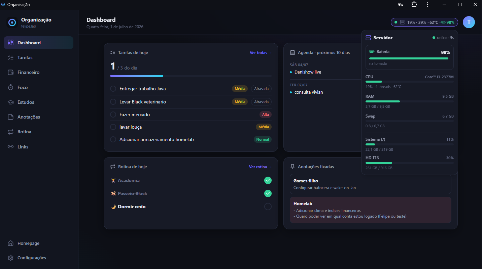Open the Links sidebar entry
This screenshot has height=269, width=482.
coord(38,147)
